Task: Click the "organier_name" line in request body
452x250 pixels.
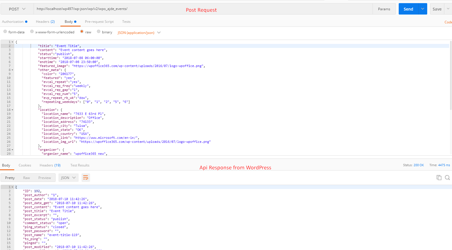Action: pyautogui.click(x=75, y=154)
